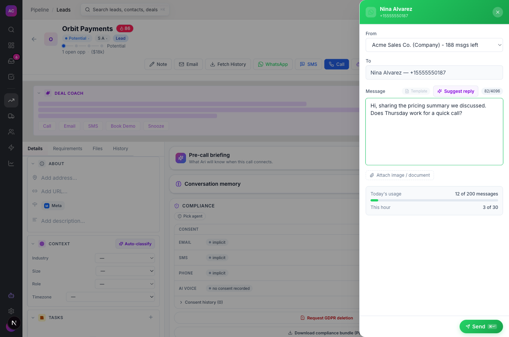Image resolution: width=509 pixels, height=337 pixels.
Task: Click the Email action button in toolbar
Action: 189,64
